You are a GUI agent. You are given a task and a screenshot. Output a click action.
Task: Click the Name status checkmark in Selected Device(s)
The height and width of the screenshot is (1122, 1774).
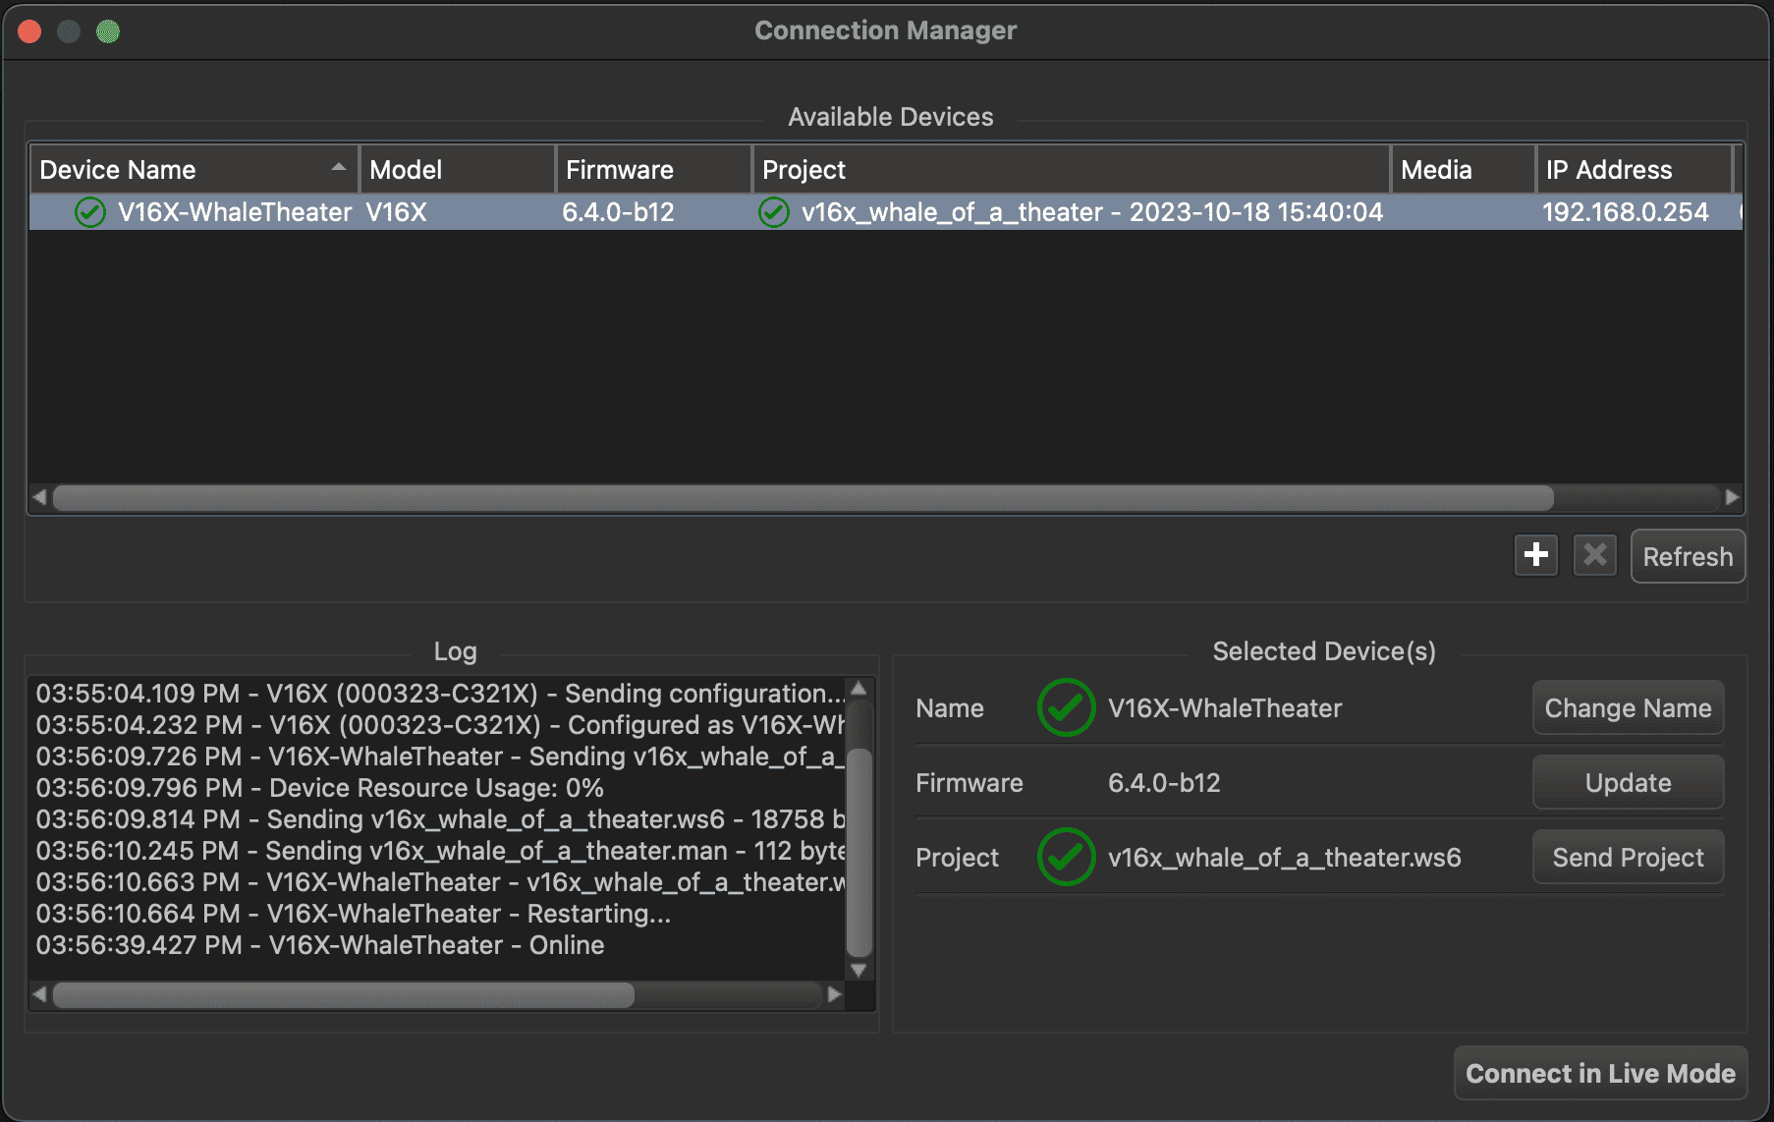1066,707
